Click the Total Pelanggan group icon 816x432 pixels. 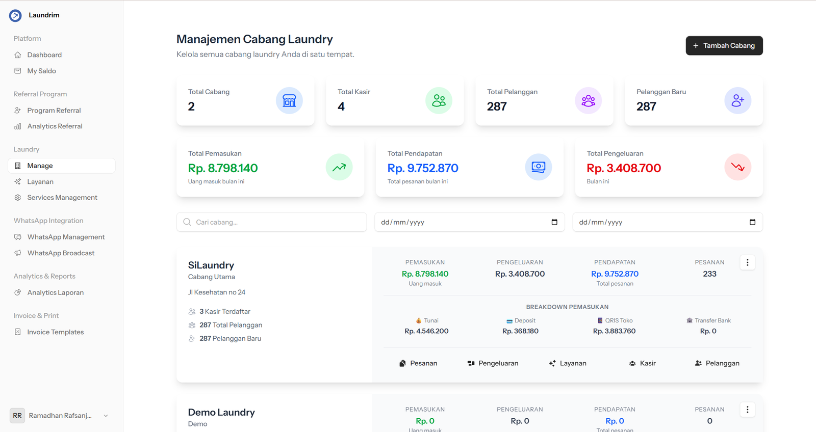pyautogui.click(x=588, y=101)
